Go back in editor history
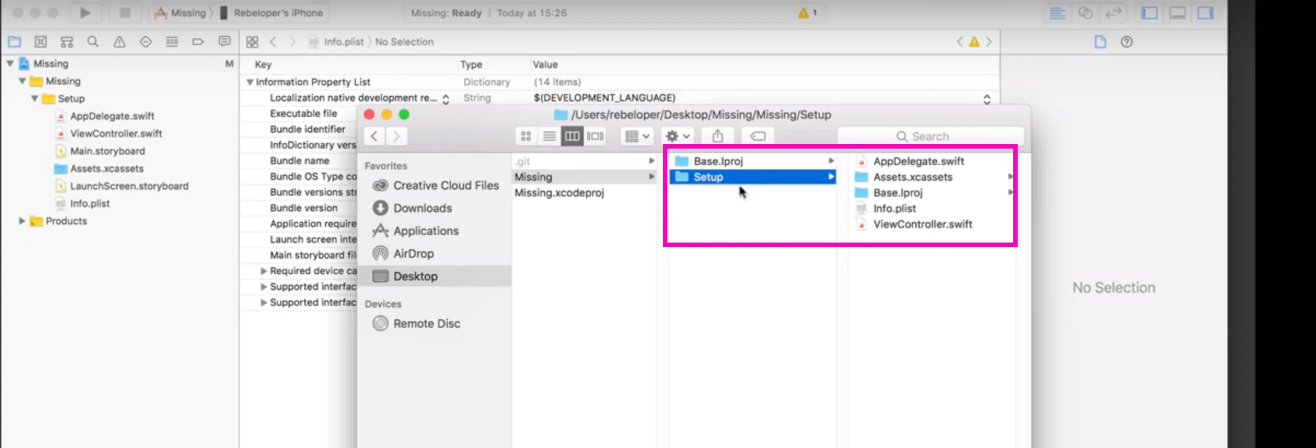The image size is (1316, 448). coord(273,42)
